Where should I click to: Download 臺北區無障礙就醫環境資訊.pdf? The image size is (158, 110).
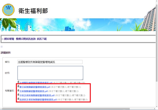pyautogui.click(x=35, y=87)
